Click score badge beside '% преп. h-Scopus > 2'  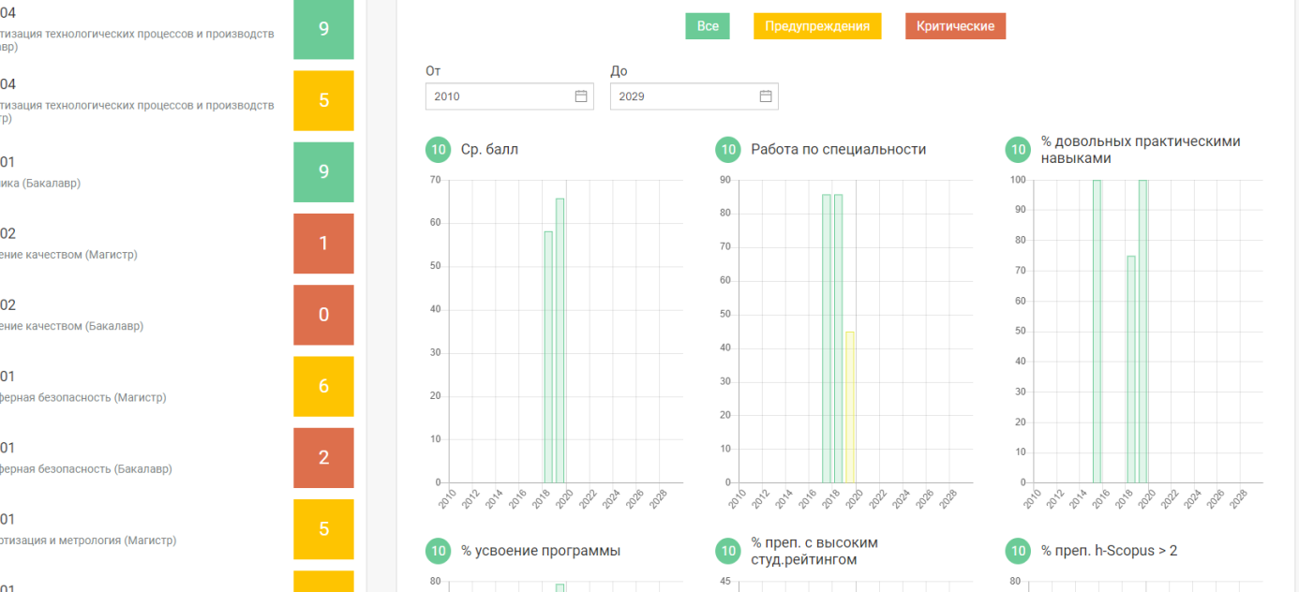coord(1018,551)
